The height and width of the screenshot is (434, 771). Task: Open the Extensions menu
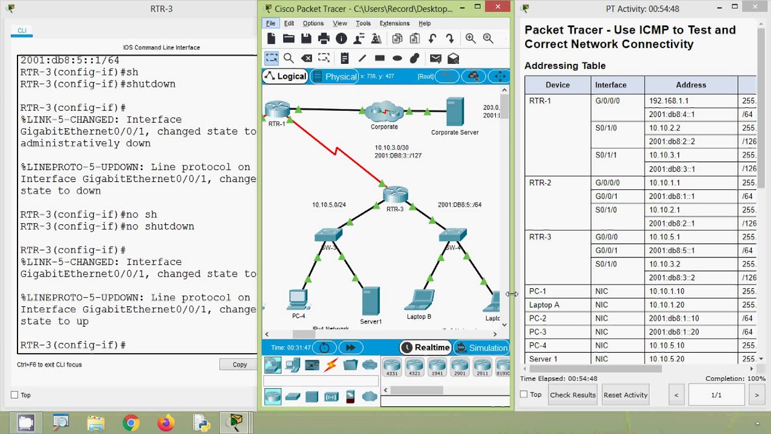[395, 23]
